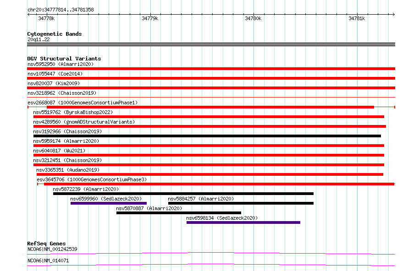Click the Cytogenetic Bands track title

tap(55, 34)
